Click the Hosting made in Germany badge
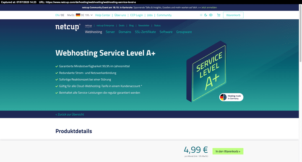The width and height of the screenshot is (302, 162). (231, 97)
